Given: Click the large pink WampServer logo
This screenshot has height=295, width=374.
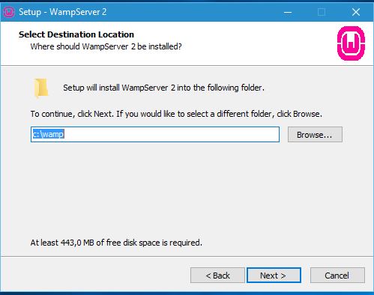Looking at the screenshot, I should click(351, 43).
